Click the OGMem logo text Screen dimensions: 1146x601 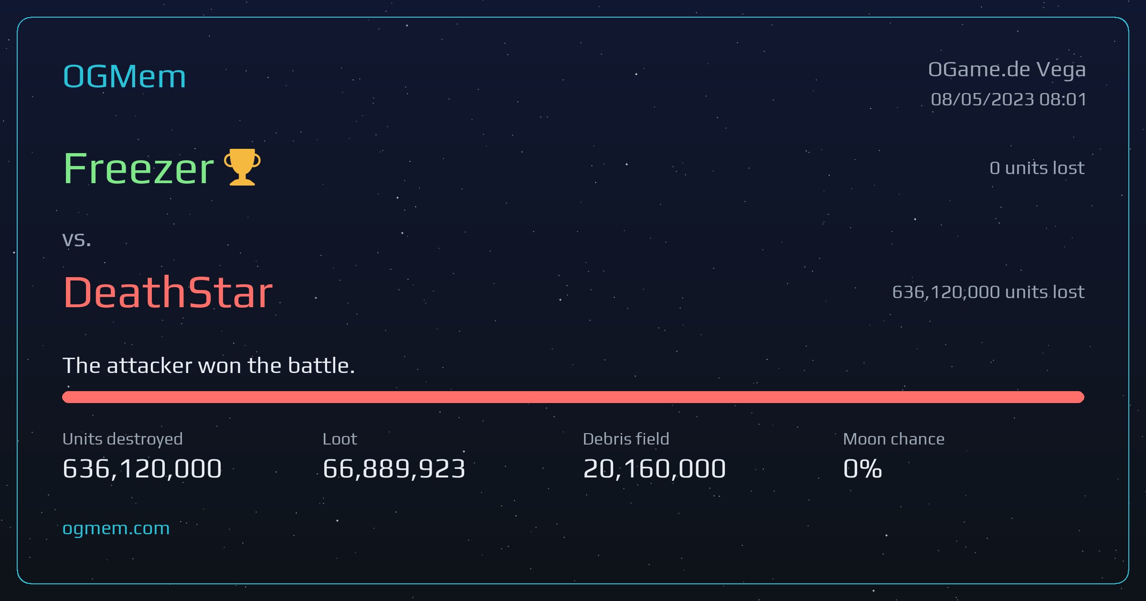(124, 76)
